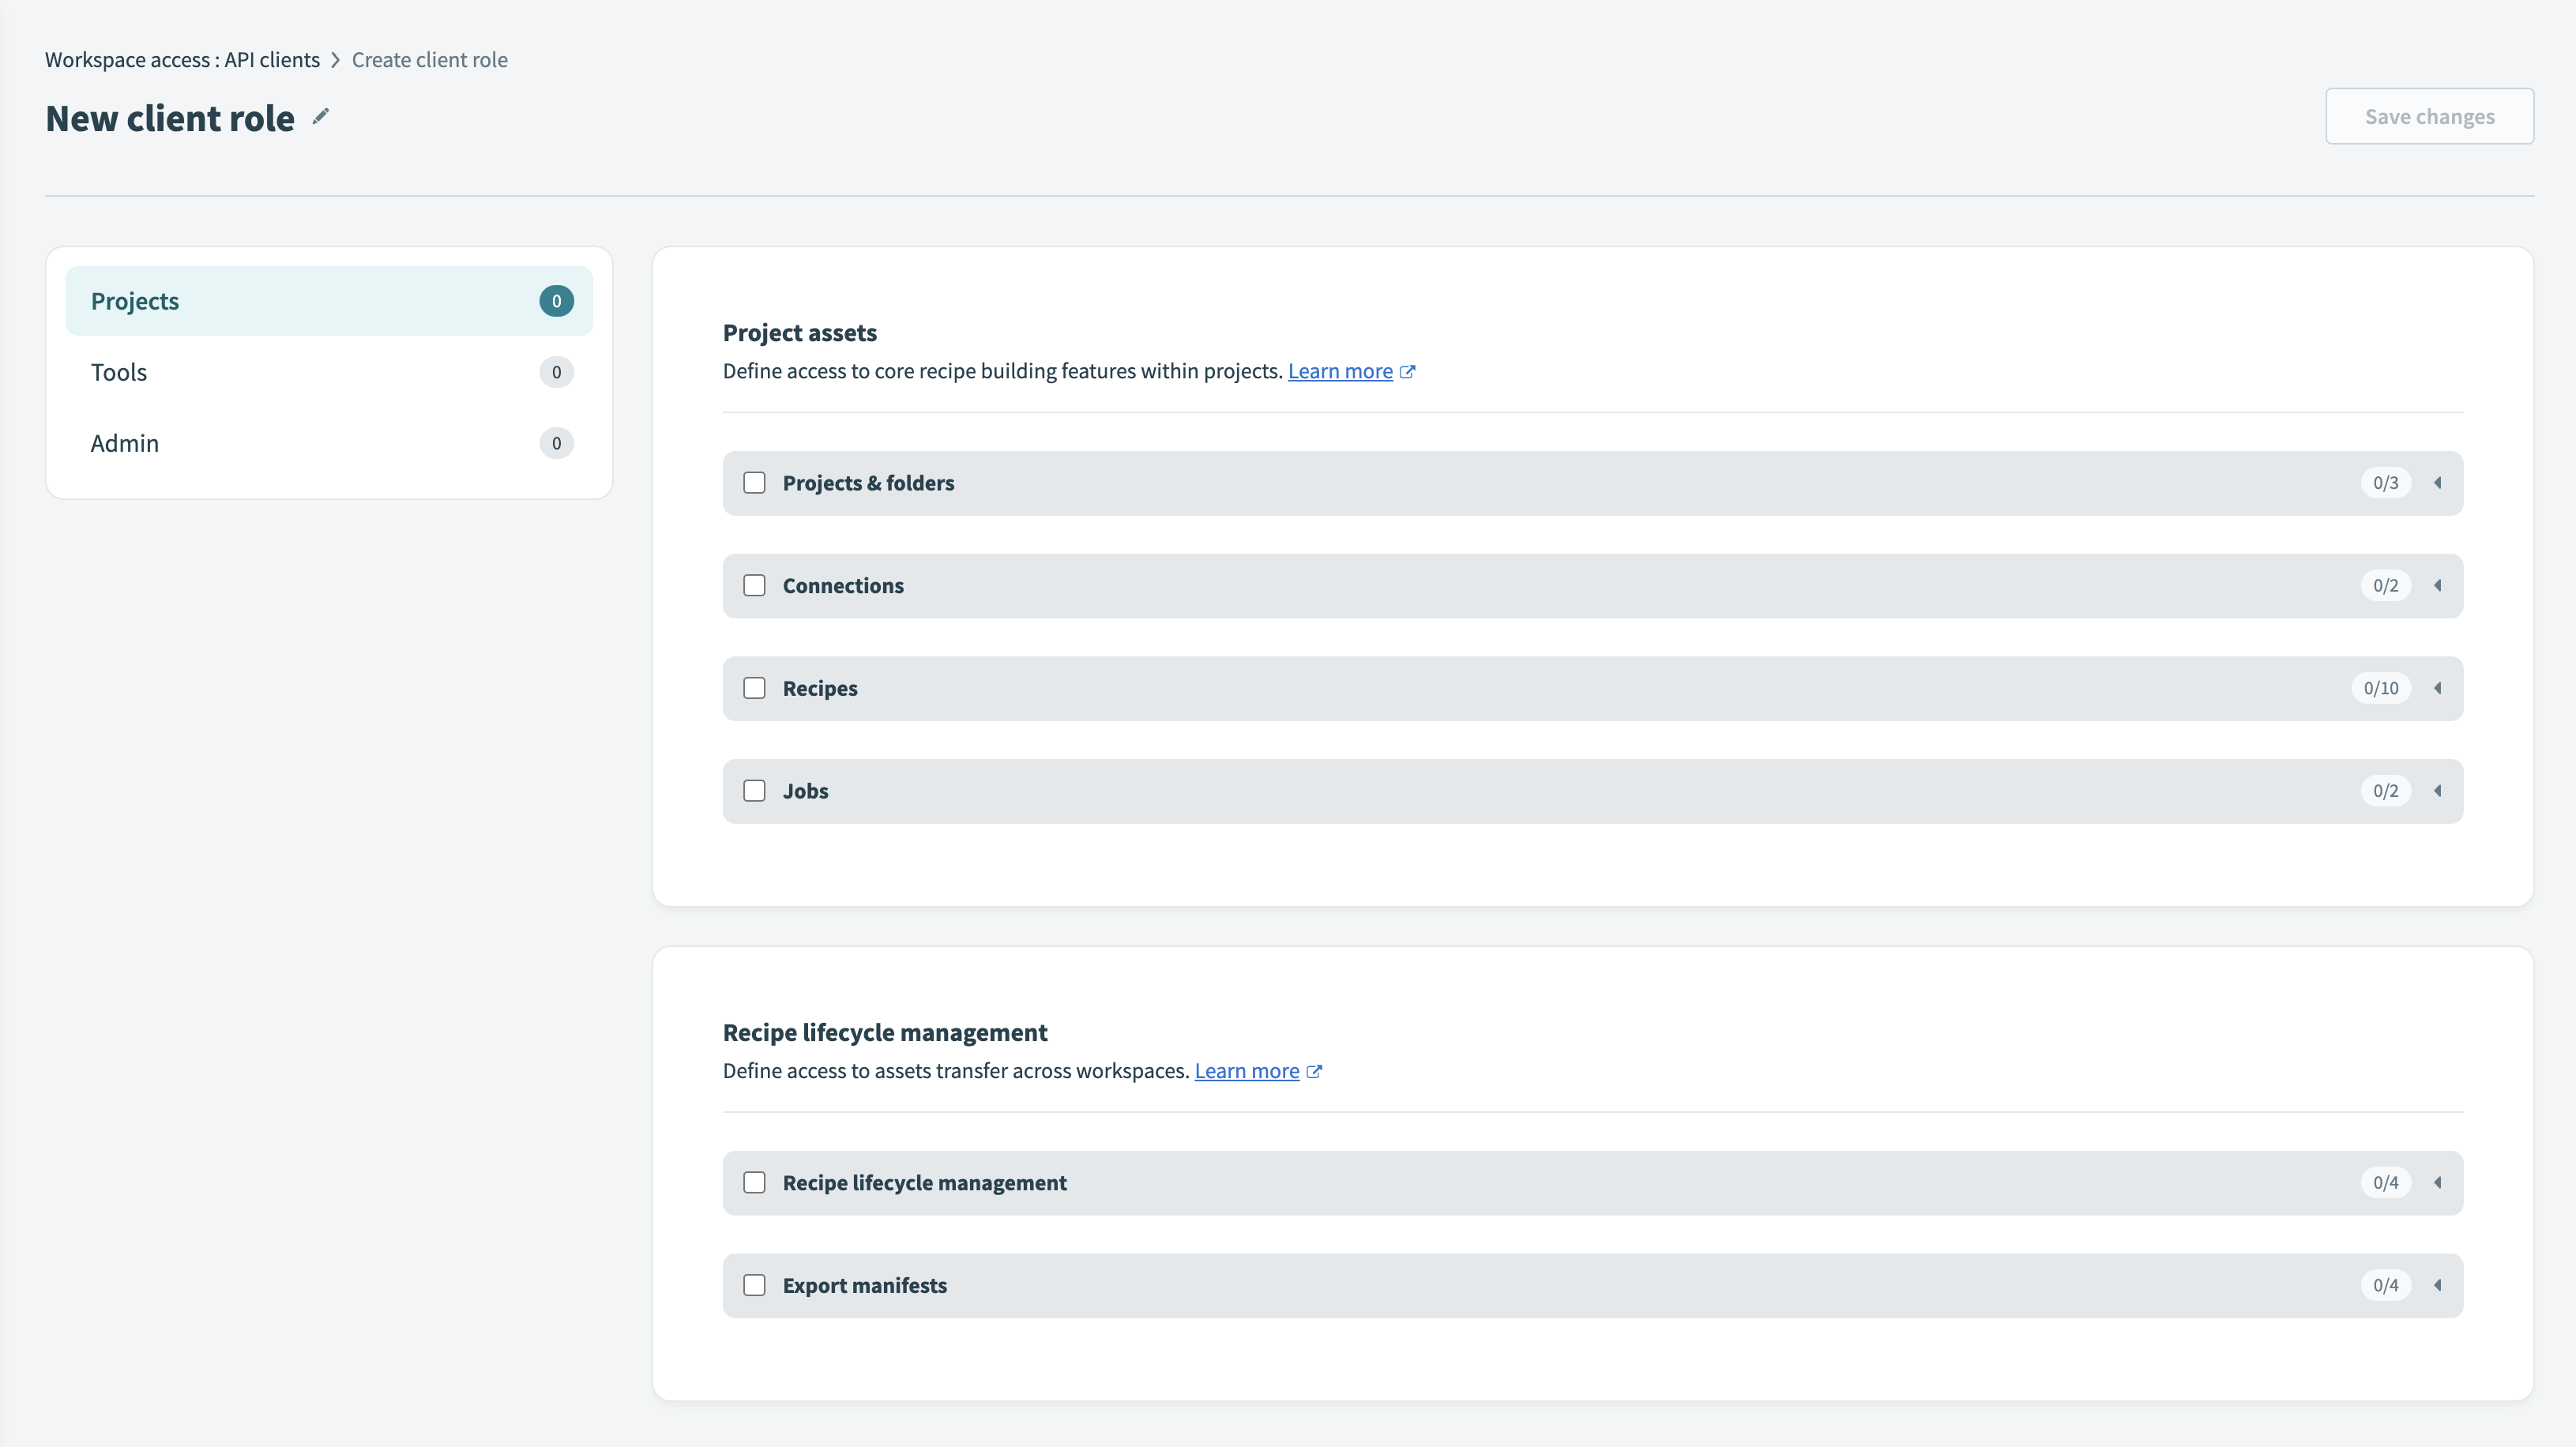Open Learn more link under Project assets
Image resolution: width=2576 pixels, height=1447 pixels.
pos(1339,371)
